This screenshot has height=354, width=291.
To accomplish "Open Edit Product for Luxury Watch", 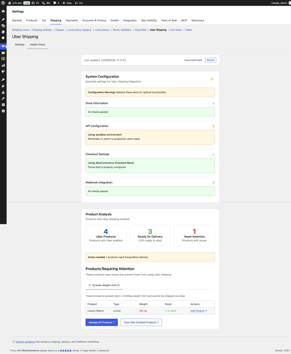I will (x=199, y=311).
